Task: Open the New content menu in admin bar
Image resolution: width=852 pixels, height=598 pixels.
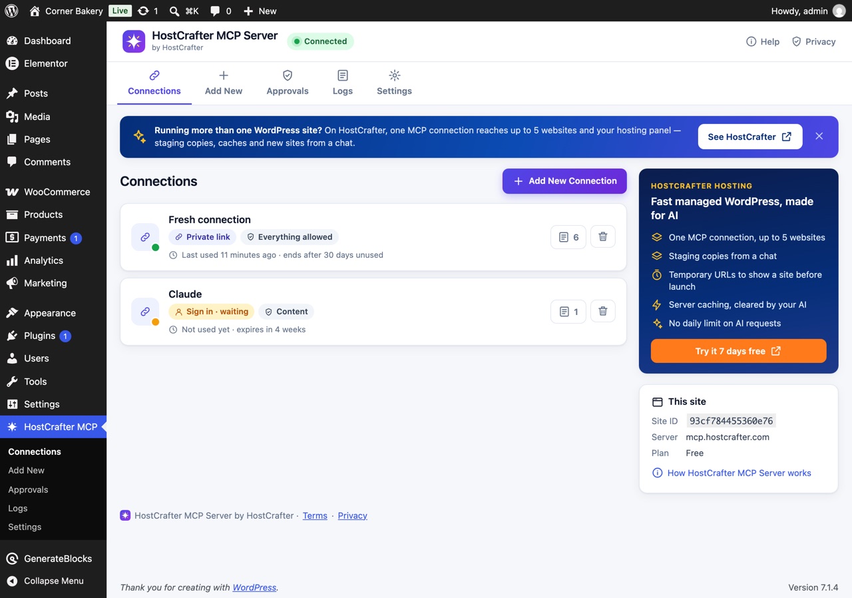Action: click(260, 11)
